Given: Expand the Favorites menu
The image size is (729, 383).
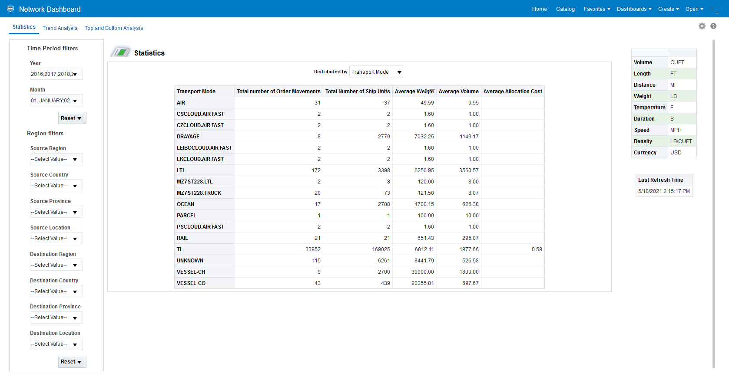Looking at the screenshot, I should coord(597,9).
